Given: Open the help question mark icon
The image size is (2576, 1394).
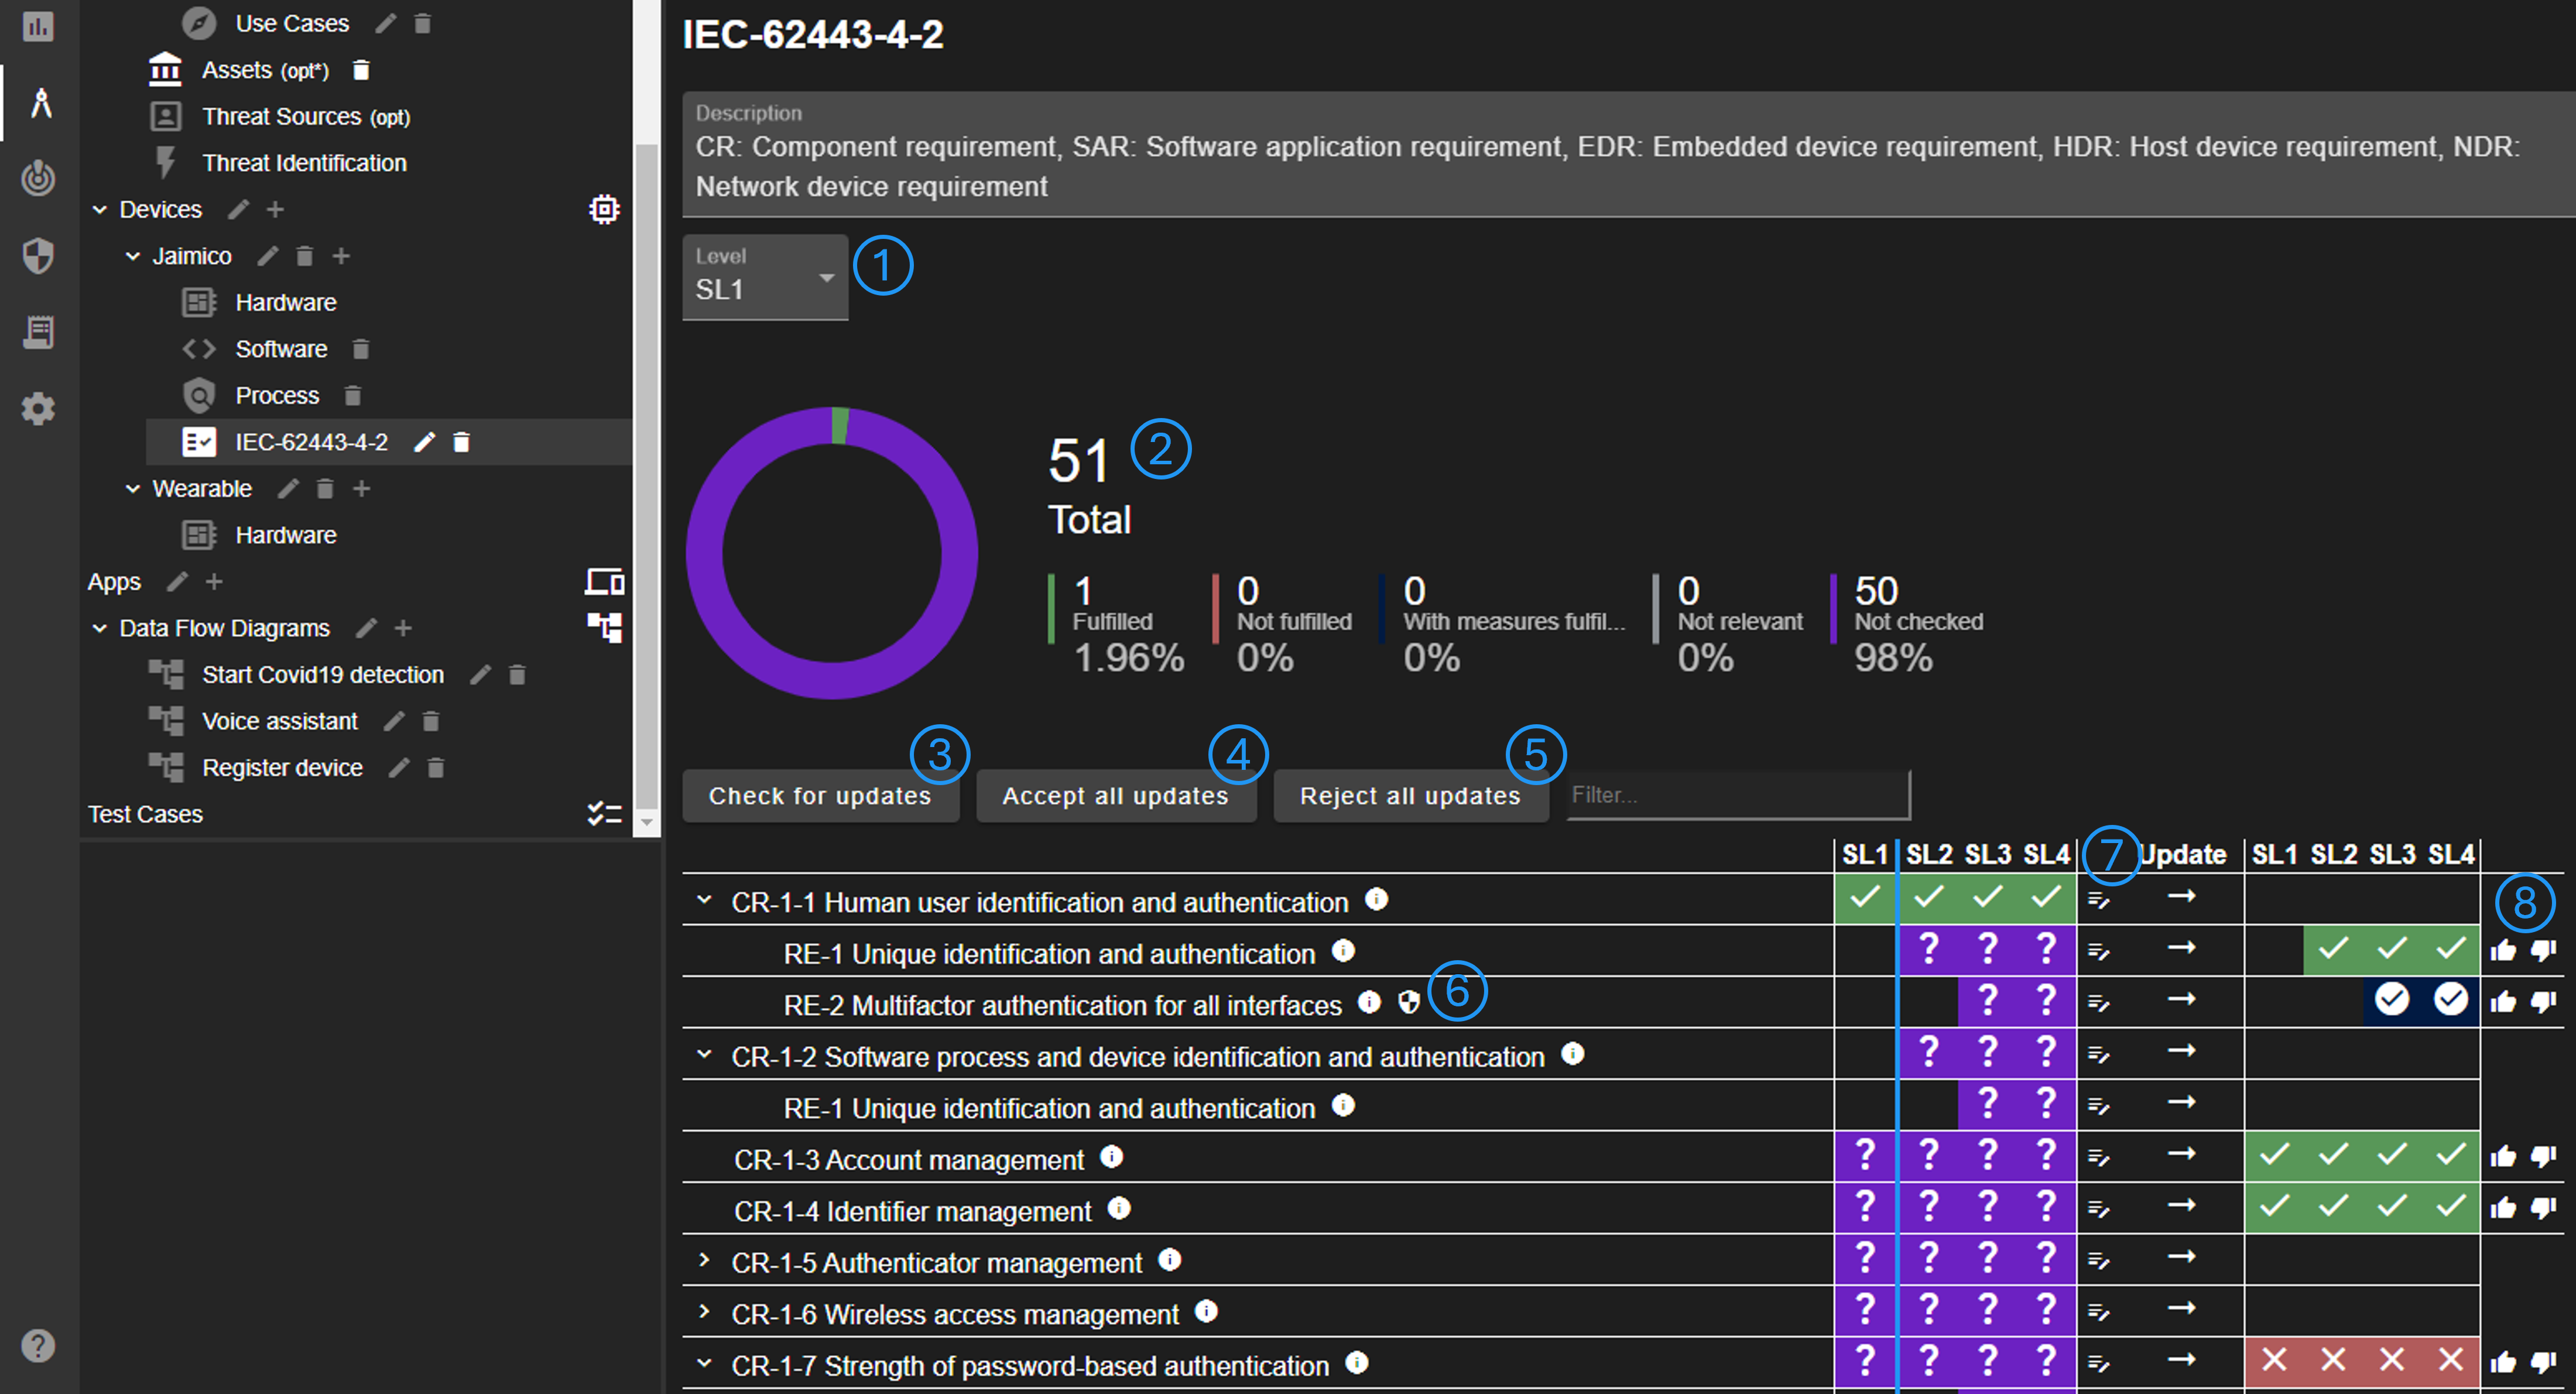Looking at the screenshot, I should pyautogui.click(x=38, y=1346).
